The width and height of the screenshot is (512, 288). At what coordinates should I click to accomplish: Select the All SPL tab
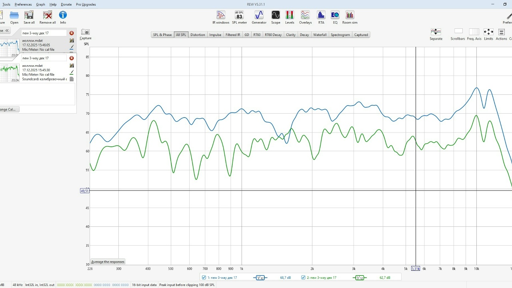181,35
